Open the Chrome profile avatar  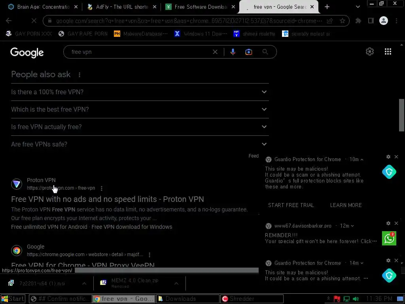[x=384, y=21]
